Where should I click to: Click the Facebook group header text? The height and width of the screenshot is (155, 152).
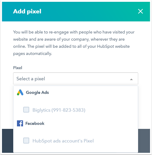[x=35, y=123]
